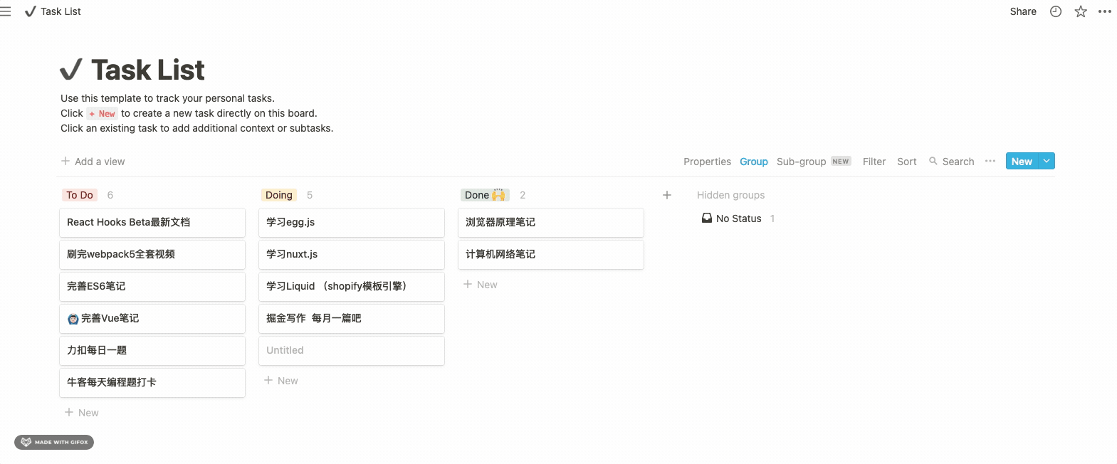1117x464 pixels.
Task: Open card 学习nuxt.js
Action: tap(352, 255)
